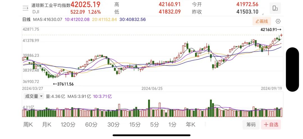Tap the previous close 41503.10
The width and height of the screenshot is (303, 139).
coord(247,12)
